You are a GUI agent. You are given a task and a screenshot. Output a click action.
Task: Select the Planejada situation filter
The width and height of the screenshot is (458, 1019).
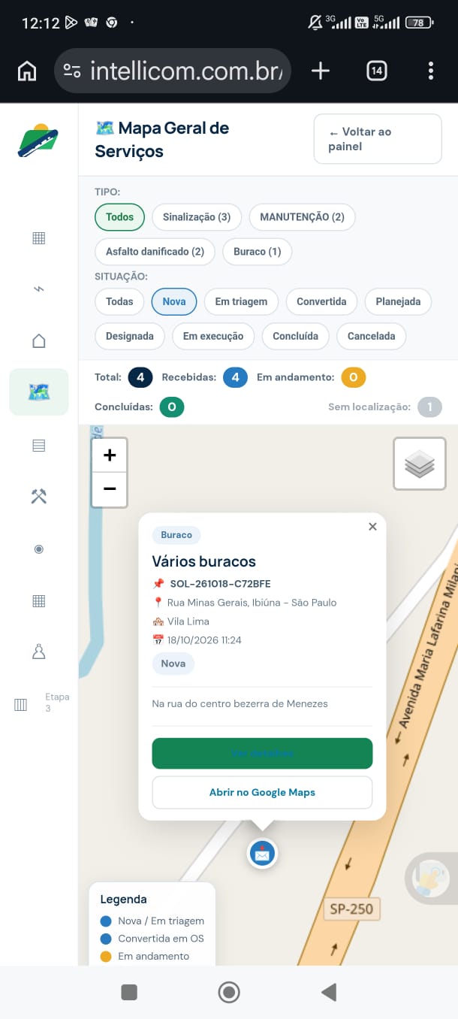coord(398,301)
